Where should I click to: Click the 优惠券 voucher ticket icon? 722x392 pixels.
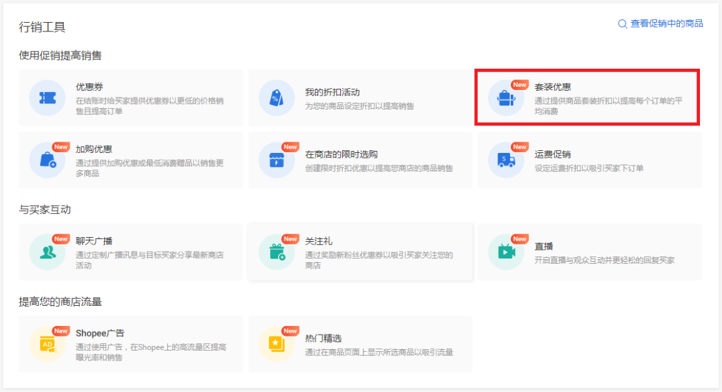pos(47,98)
